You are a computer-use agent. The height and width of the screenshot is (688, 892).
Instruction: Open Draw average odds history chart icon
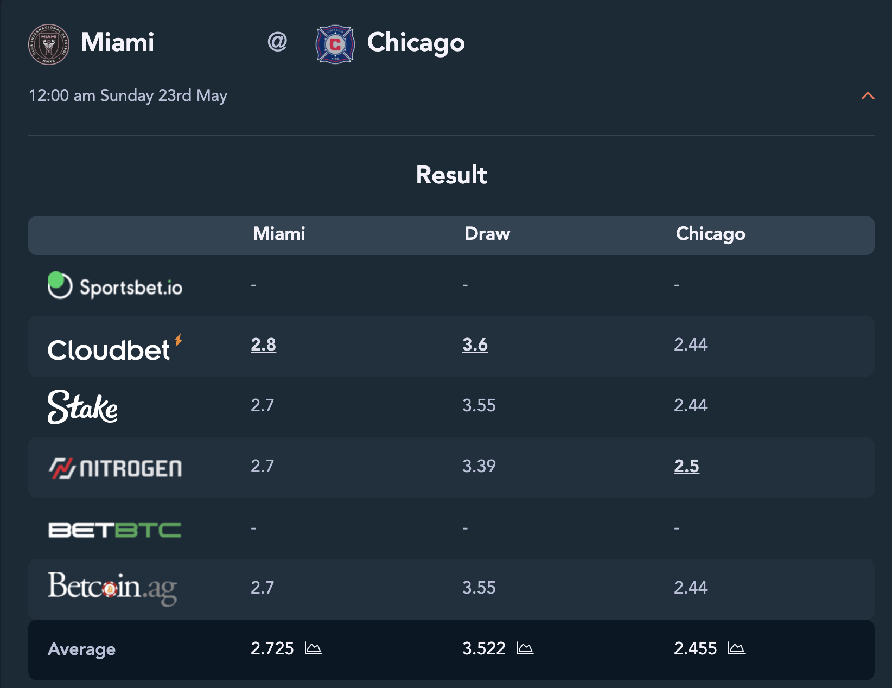(525, 648)
